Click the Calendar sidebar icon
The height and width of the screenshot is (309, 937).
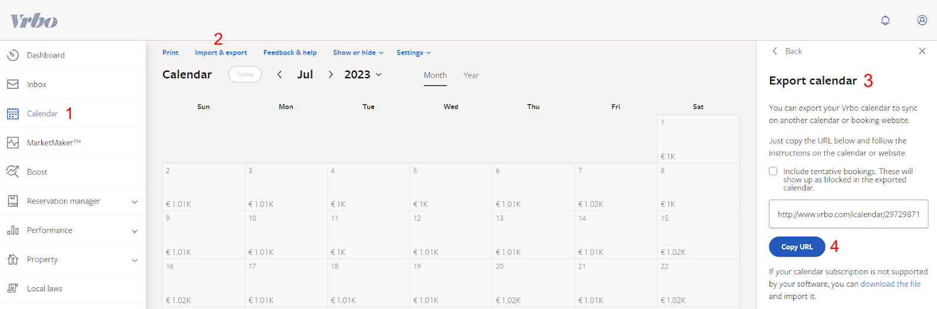tap(13, 114)
